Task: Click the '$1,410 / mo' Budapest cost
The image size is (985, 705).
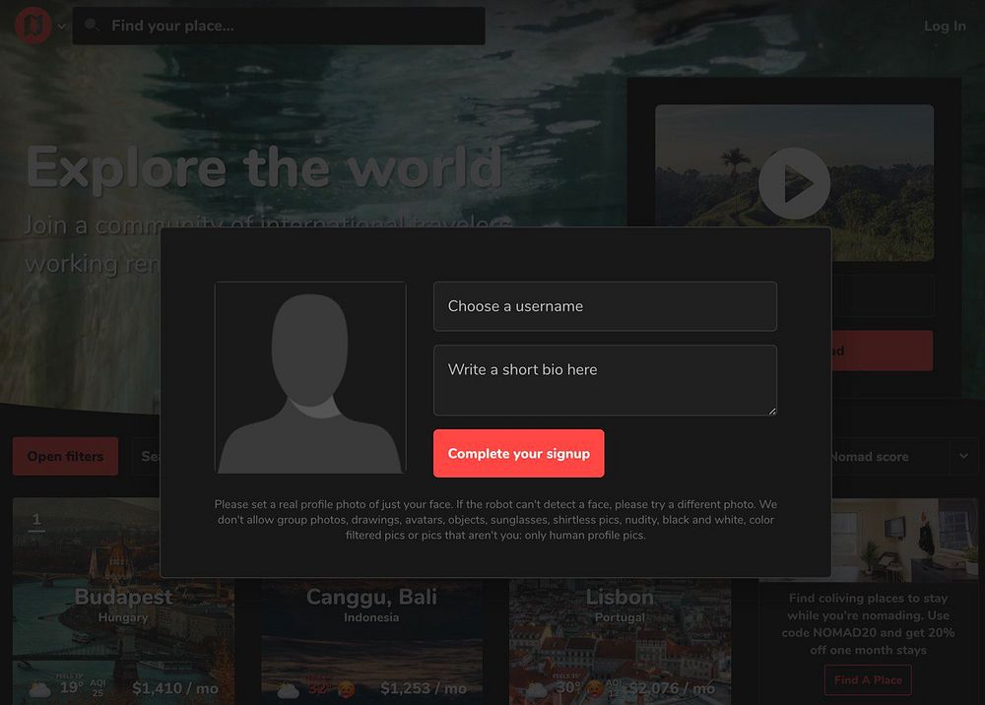Action: 175,688
